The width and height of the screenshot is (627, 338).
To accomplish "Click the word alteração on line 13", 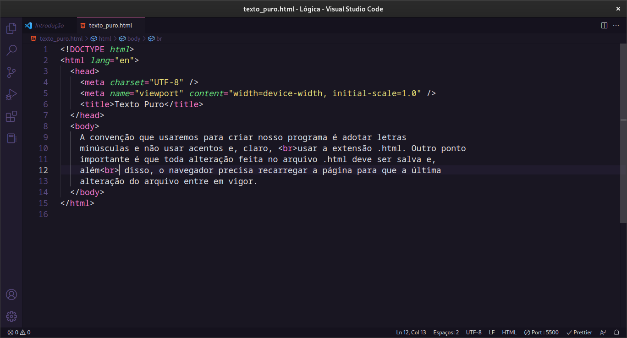I will tap(102, 181).
